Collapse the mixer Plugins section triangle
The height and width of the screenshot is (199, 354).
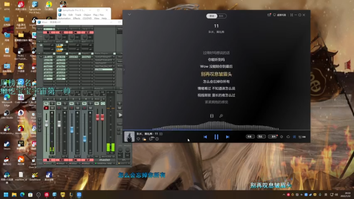(x=39, y=54)
